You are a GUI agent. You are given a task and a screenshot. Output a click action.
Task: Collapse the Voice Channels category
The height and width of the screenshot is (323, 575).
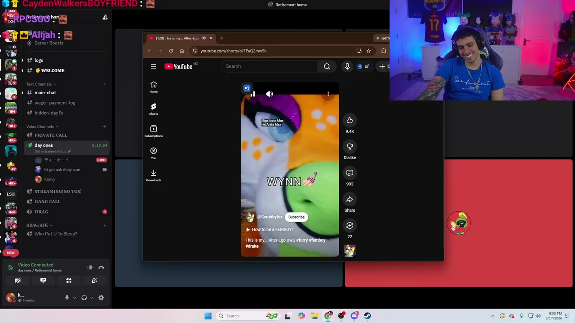pos(42,127)
